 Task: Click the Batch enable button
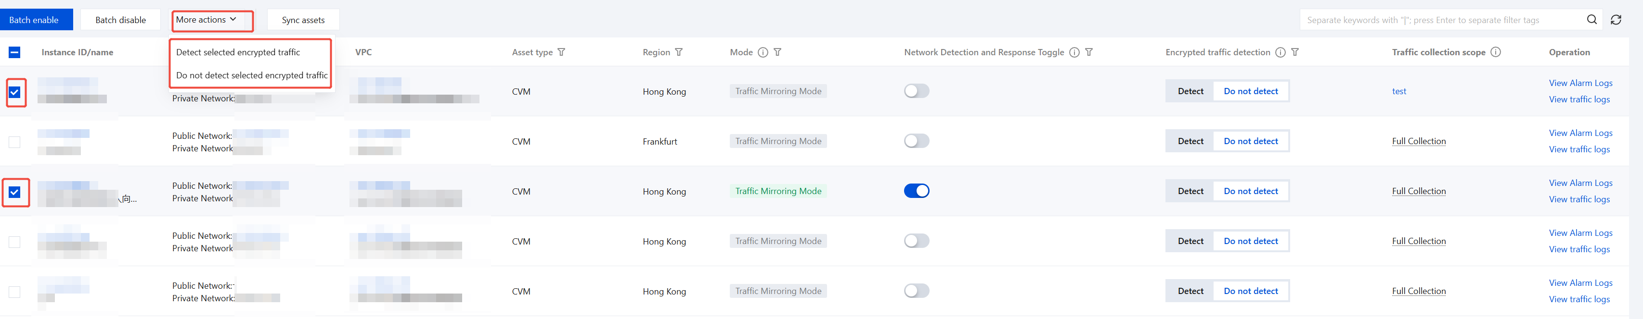(x=35, y=20)
